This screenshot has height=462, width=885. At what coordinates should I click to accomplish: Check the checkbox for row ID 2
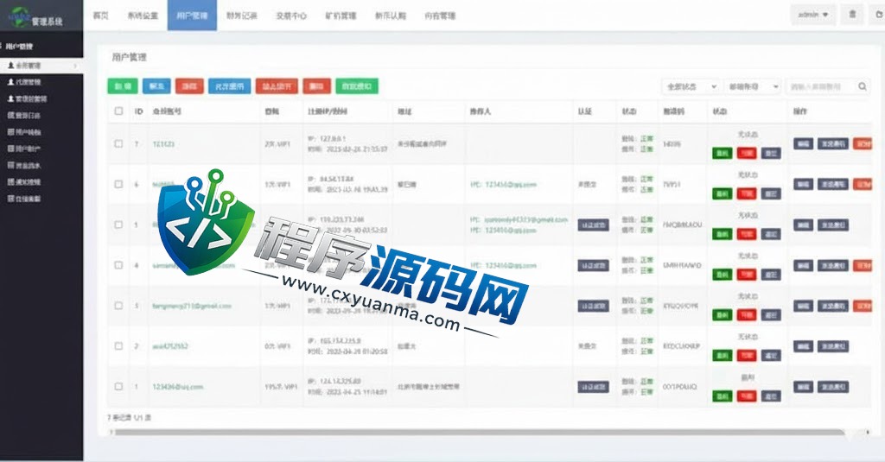[x=118, y=345]
